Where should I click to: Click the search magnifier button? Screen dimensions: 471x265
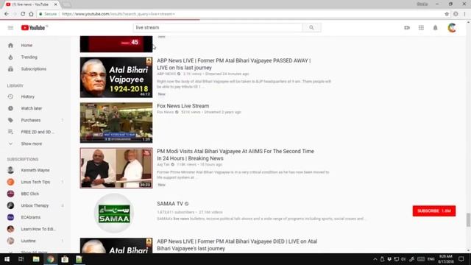click(311, 28)
